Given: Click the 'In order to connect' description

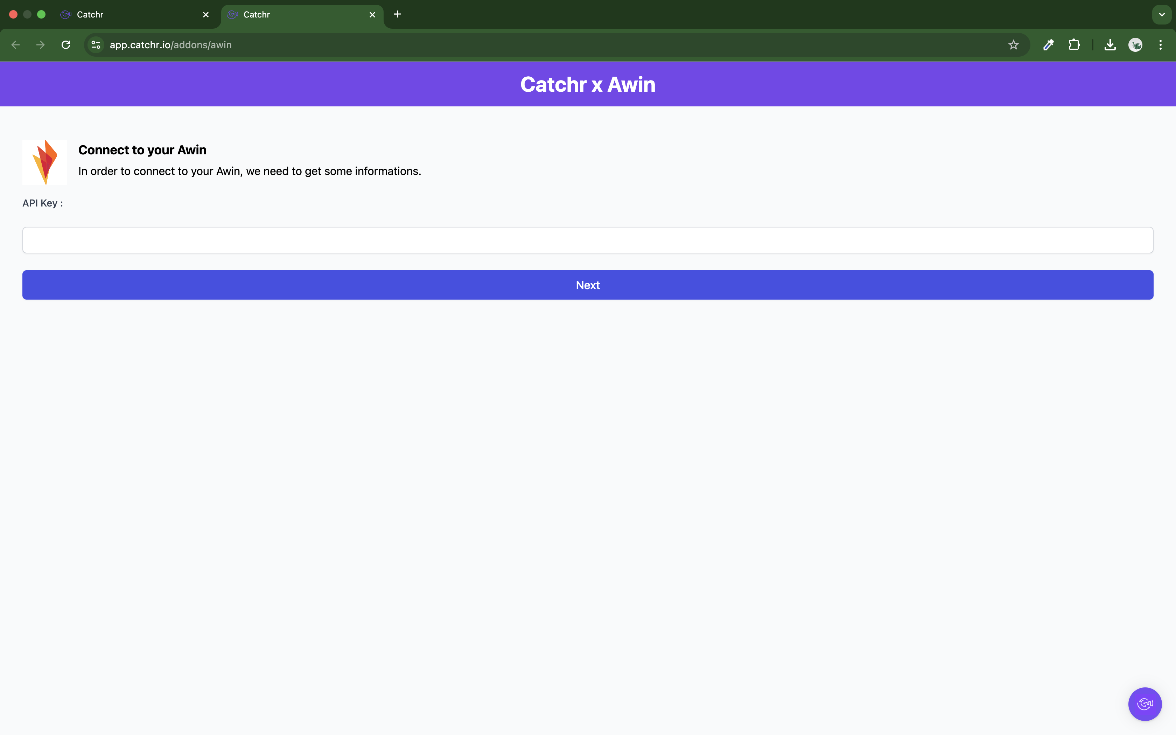Looking at the screenshot, I should 250,171.
